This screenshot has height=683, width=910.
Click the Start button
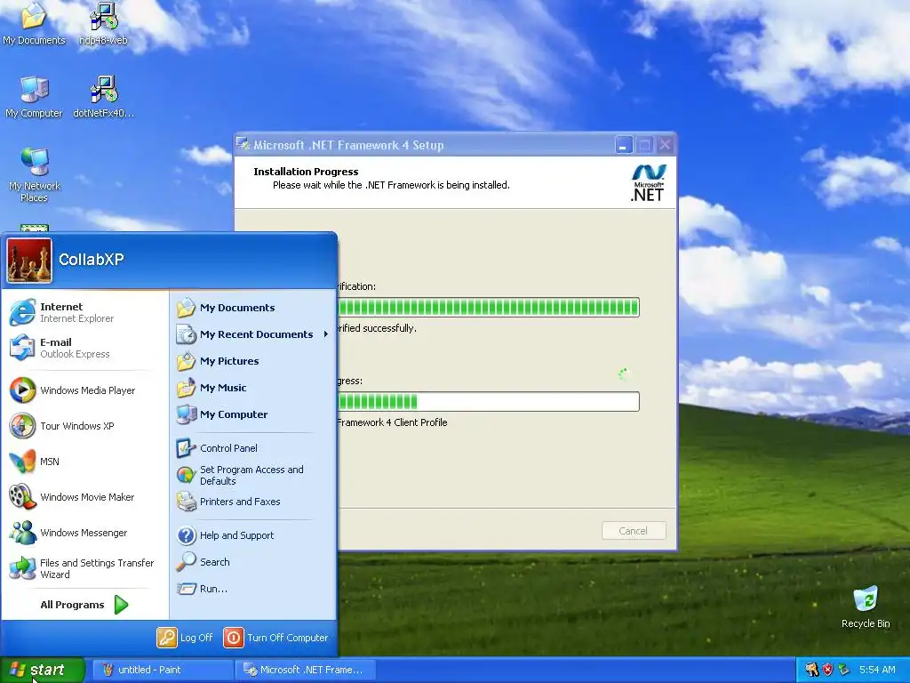pyautogui.click(x=42, y=670)
